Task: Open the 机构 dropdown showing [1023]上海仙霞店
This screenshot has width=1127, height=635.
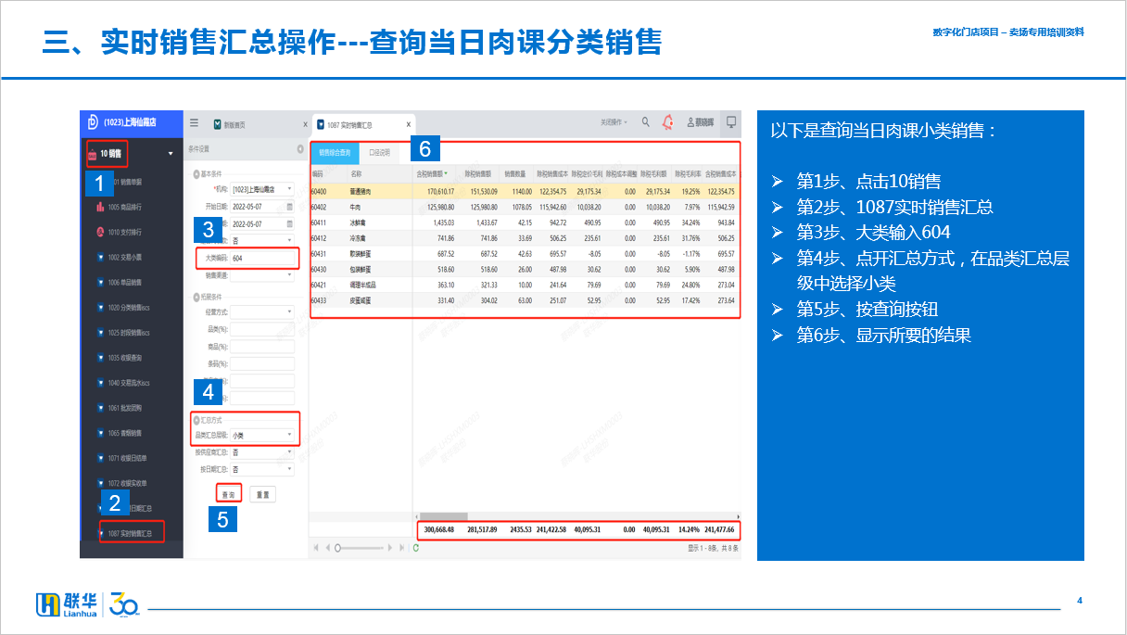Action: tap(262, 188)
